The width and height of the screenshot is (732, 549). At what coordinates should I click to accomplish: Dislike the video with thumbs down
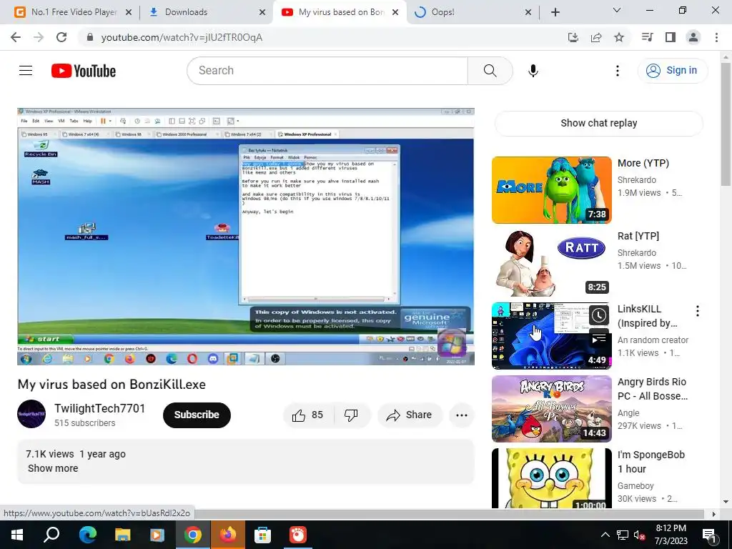(352, 415)
